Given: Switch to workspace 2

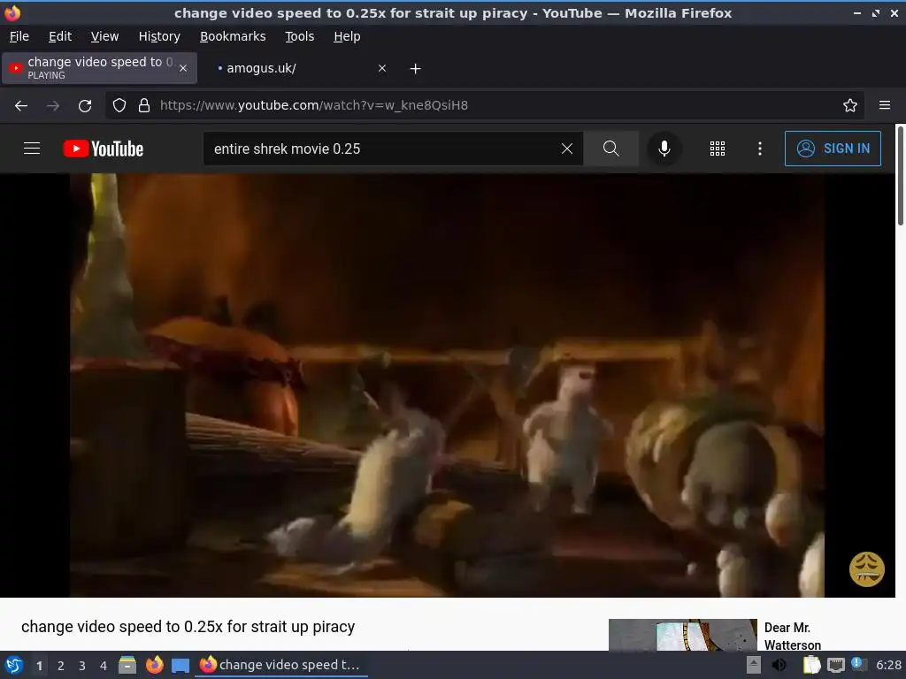Looking at the screenshot, I should pos(61,666).
